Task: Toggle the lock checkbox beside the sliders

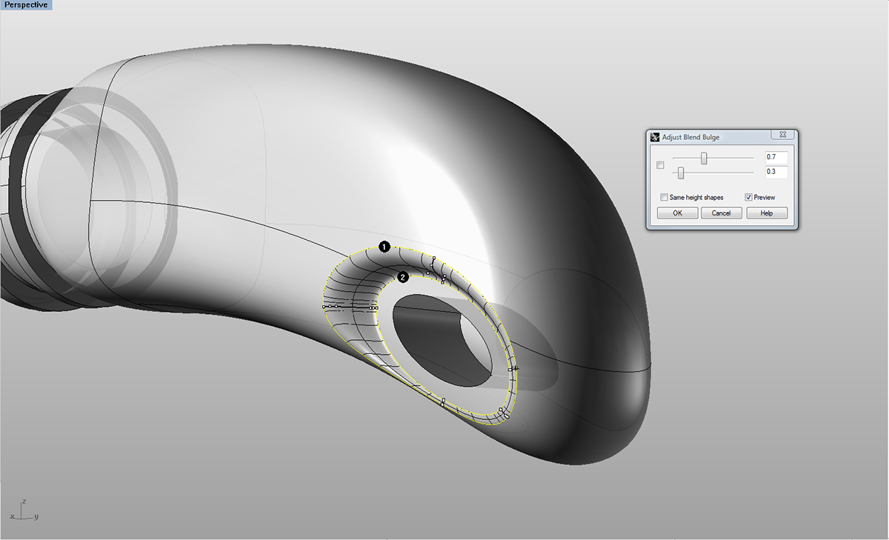Action: point(660,164)
